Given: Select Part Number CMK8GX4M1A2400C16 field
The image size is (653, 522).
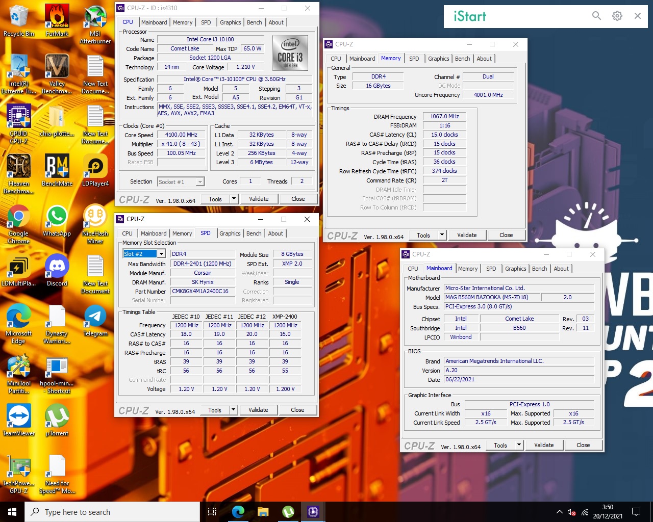Looking at the screenshot, I should pos(203,291).
